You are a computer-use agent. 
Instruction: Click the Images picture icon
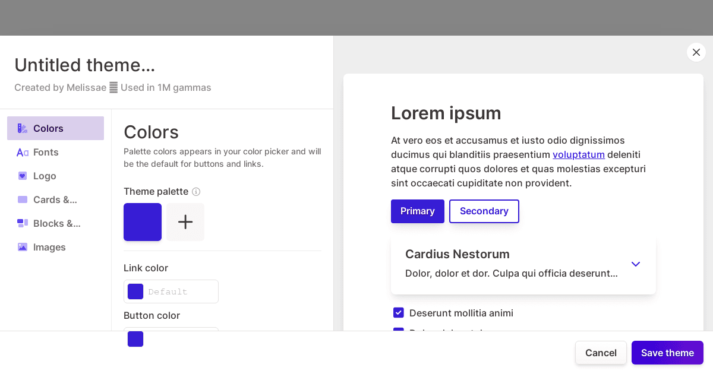(23, 247)
